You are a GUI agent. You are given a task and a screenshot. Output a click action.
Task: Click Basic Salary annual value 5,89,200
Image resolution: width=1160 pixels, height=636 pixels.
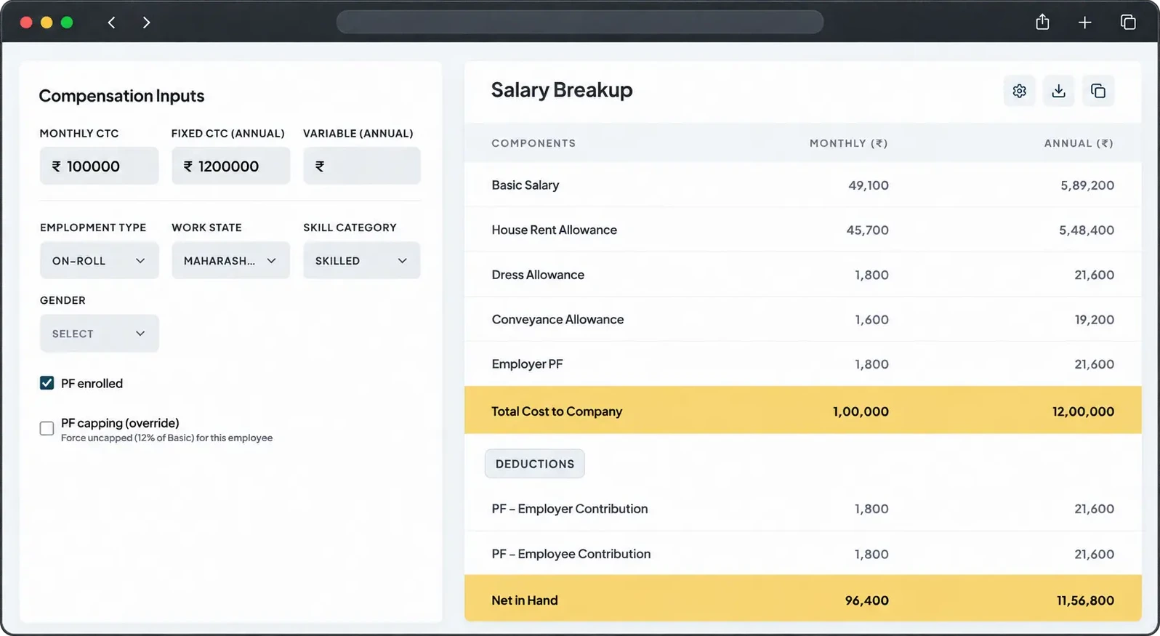tap(1087, 185)
